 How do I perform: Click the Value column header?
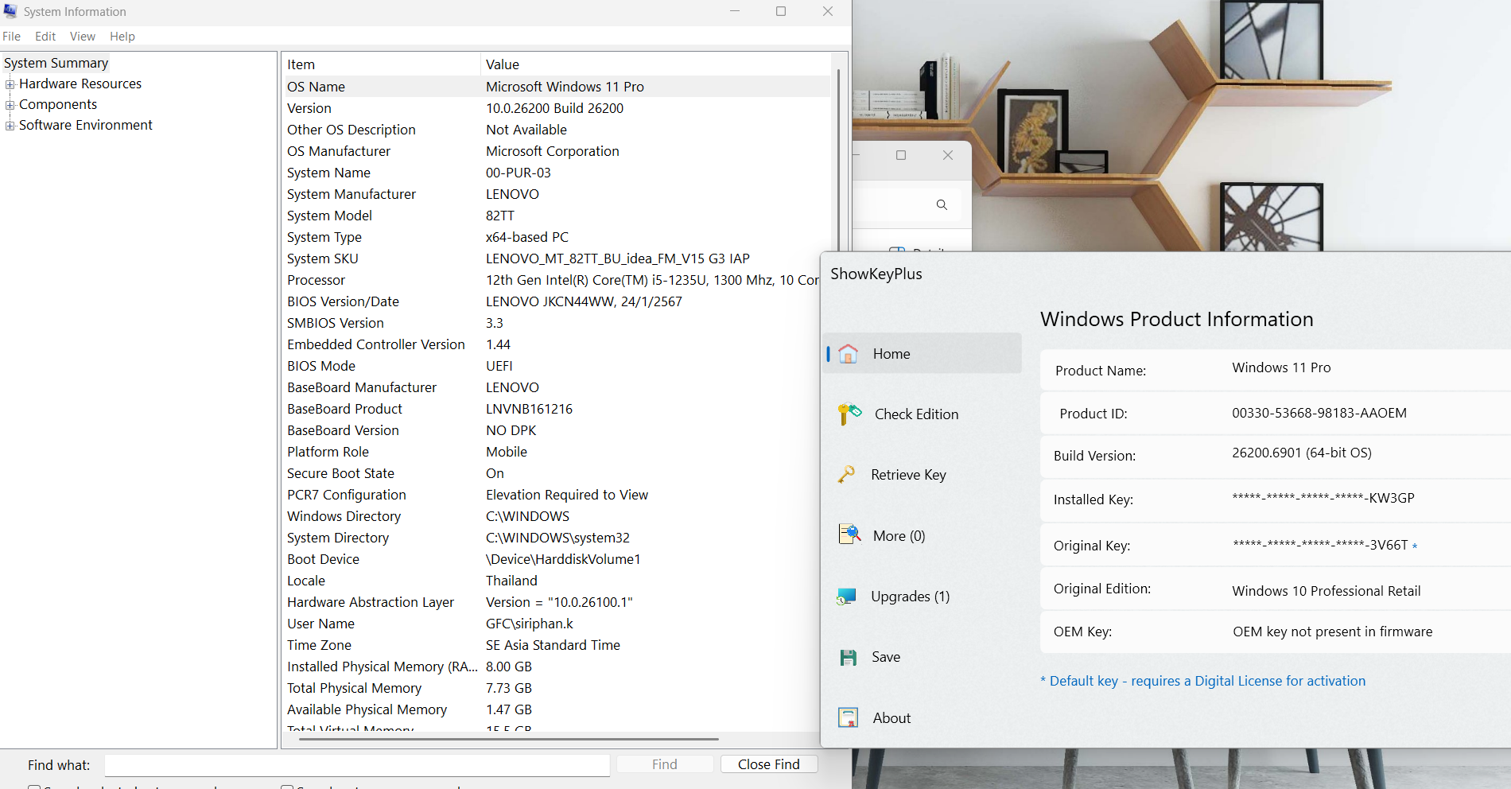(x=503, y=64)
